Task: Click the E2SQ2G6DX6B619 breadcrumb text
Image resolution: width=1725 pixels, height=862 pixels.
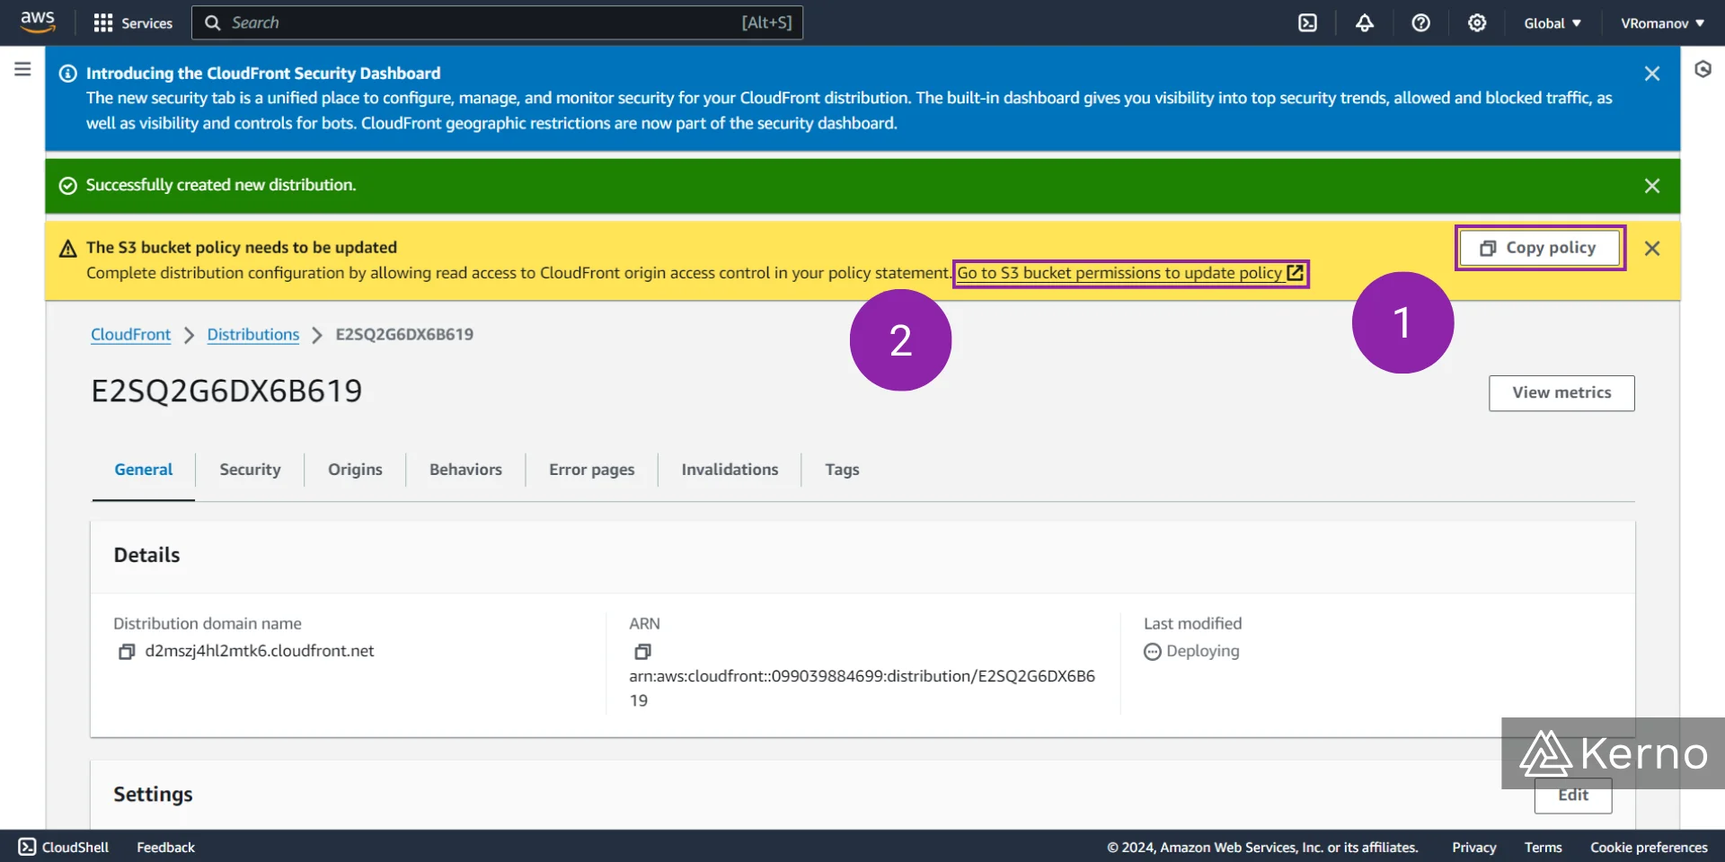Action: click(404, 334)
